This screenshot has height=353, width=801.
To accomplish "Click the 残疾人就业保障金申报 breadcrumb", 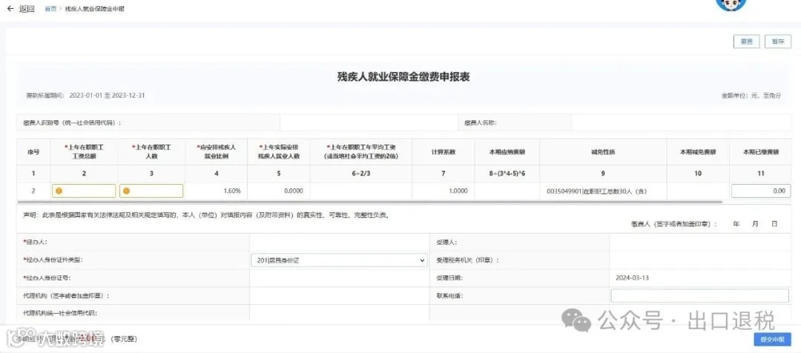I will pos(94,9).
